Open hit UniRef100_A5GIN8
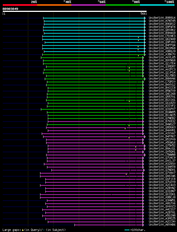 pos(162,215)
